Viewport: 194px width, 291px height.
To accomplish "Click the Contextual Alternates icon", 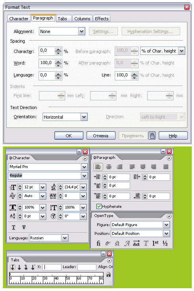I will (x=108, y=243).
